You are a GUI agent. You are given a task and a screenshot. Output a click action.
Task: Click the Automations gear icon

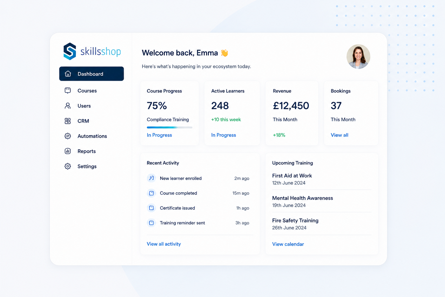pos(68,136)
